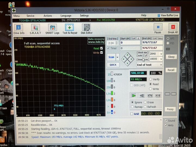
Task: Reset Start LBA with 0 button
Action: [138, 38]
